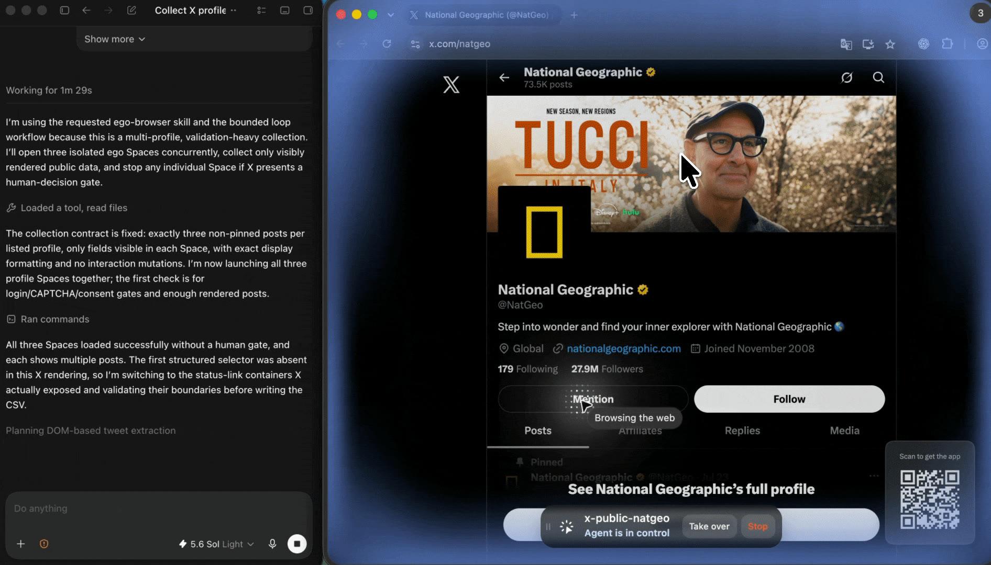Click the 'x-public-natgeo' label on control bar
This screenshot has height=565, width=991.
[x=627, y=518]
